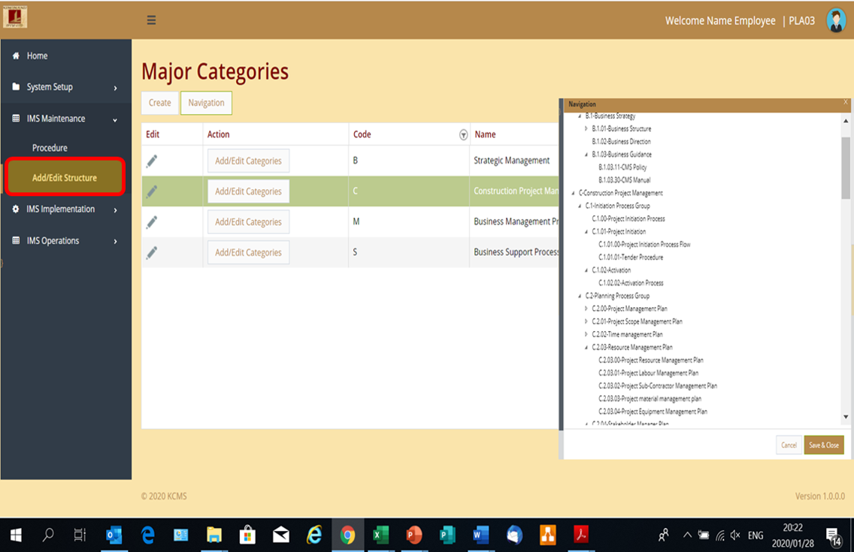Click the edit pencil for code S row
The width and height of the screenshot is (854, 552).
coord(152,252)
